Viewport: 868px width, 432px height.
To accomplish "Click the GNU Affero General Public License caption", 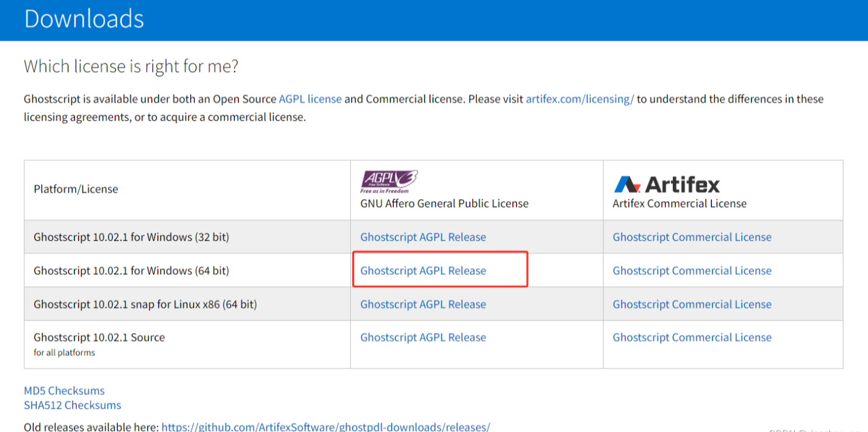I will point(444,204).
